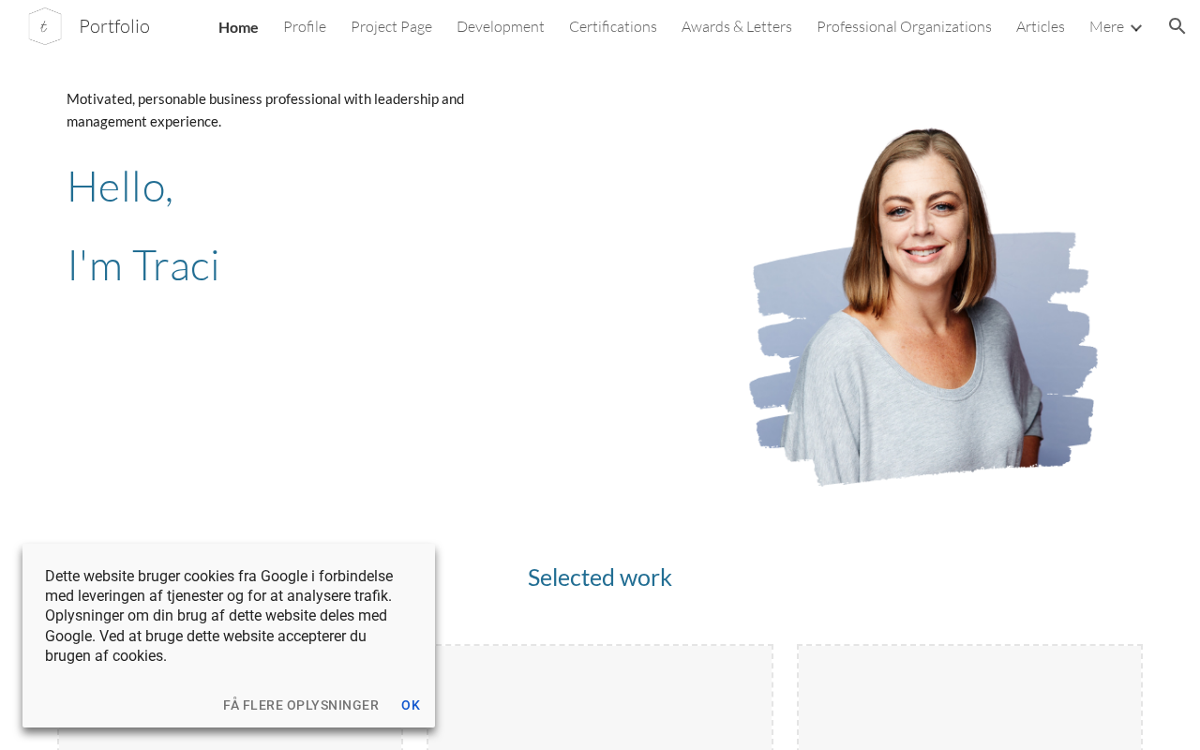The height and width of the screenshot is (750, 1200).
Task: Click the I'm Traci heading
Action: 142,264
